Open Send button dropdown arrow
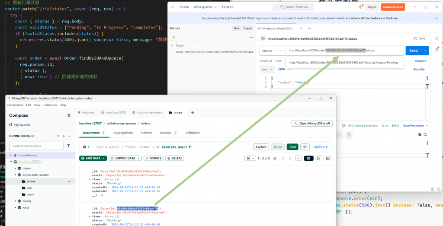443x226 pixels. (425, 51)
